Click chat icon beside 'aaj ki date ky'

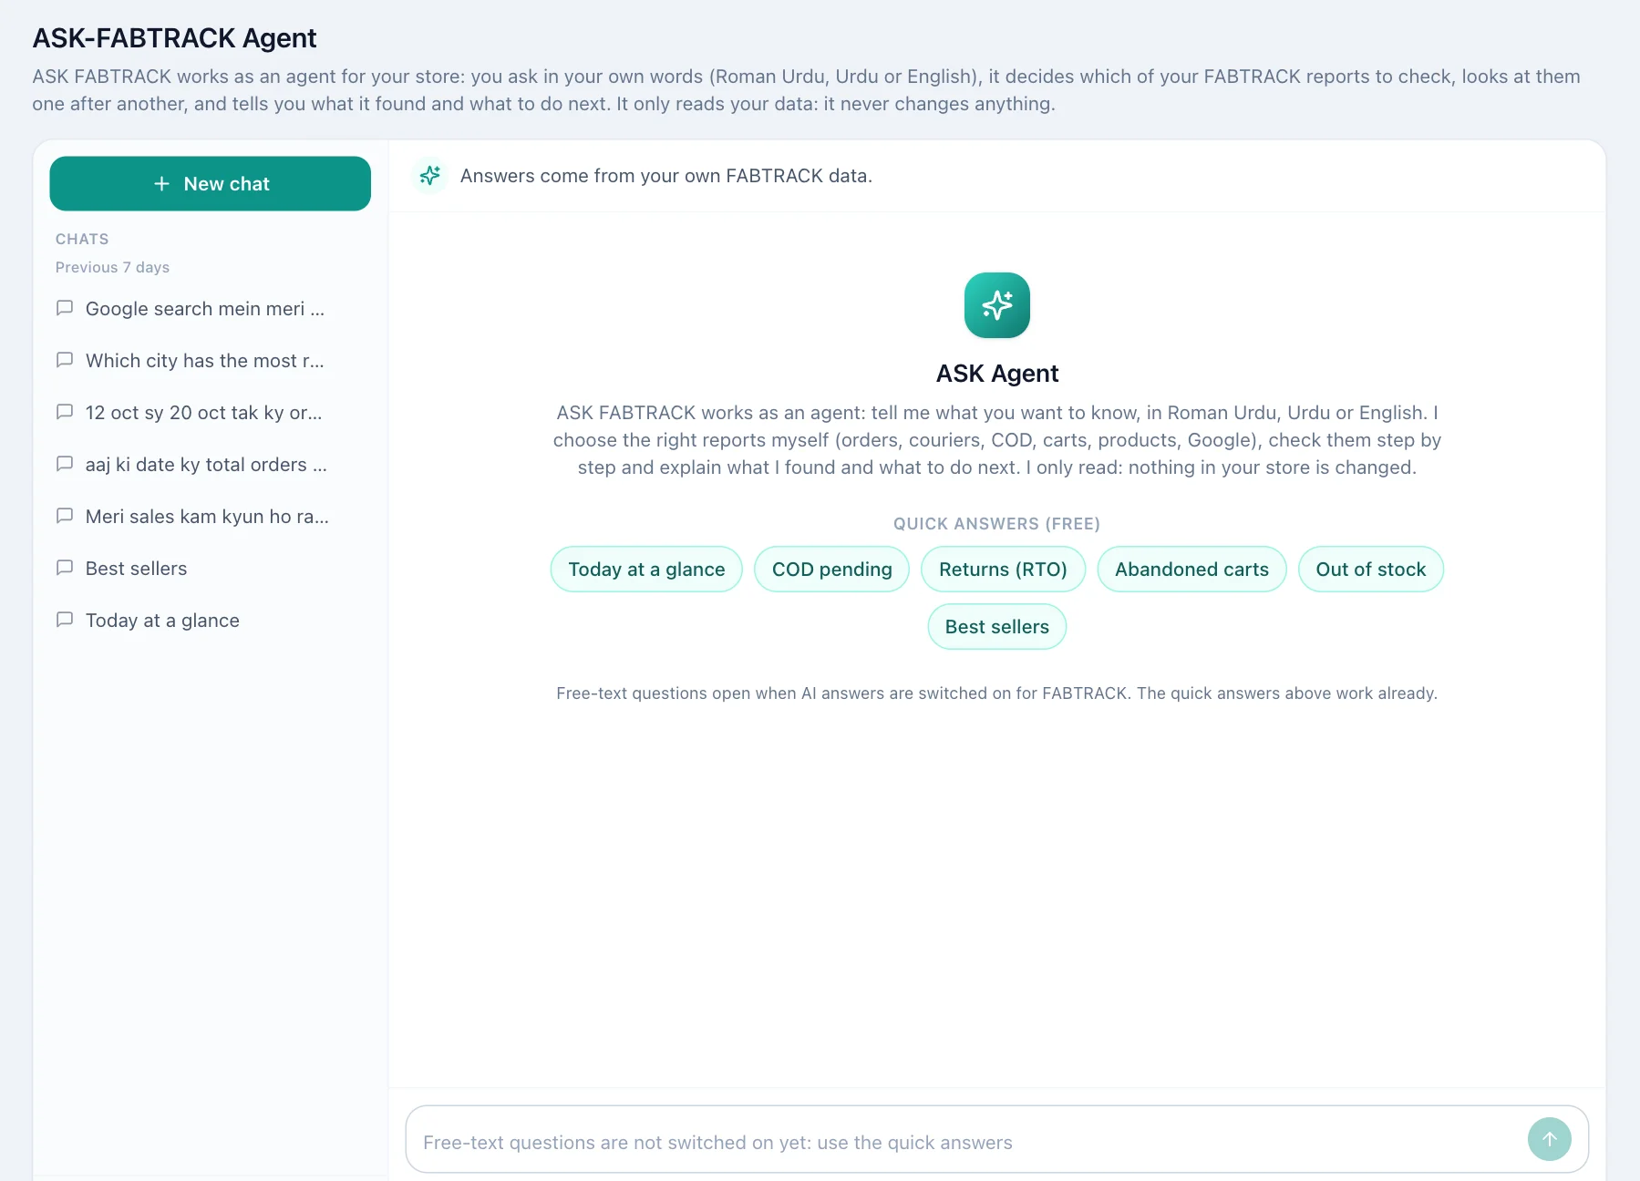pos(65,464)
